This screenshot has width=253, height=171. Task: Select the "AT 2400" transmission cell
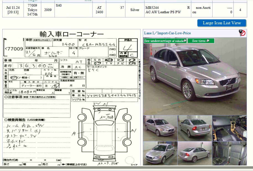[x=99, y=10]
